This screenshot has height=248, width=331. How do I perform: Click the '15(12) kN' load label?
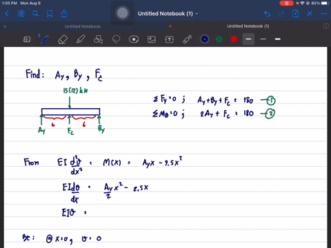[76, 90]
